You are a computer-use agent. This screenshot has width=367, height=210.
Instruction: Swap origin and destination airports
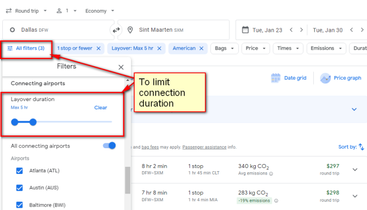(116, 30)
